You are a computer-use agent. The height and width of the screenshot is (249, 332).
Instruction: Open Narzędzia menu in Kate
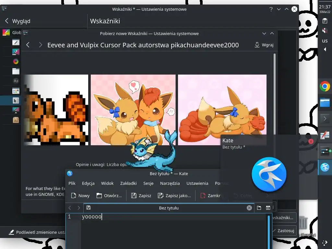click(x=170, y=184)
